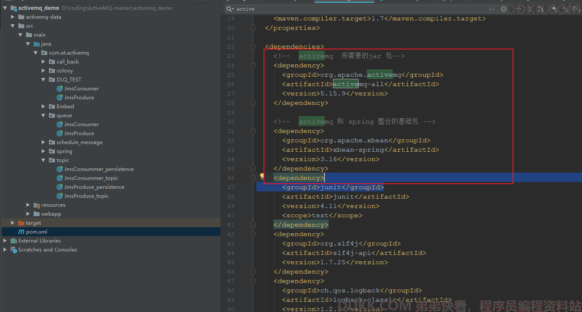Fold the dependency block at line 47
Screen dimensions: 582x312
point(253,281)
